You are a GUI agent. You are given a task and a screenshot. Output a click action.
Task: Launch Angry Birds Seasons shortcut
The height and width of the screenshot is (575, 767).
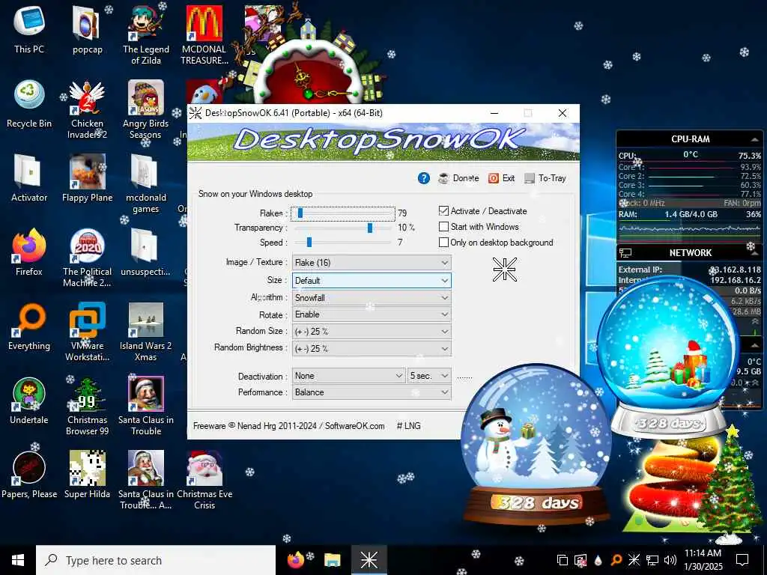click(x=146, y=109)
